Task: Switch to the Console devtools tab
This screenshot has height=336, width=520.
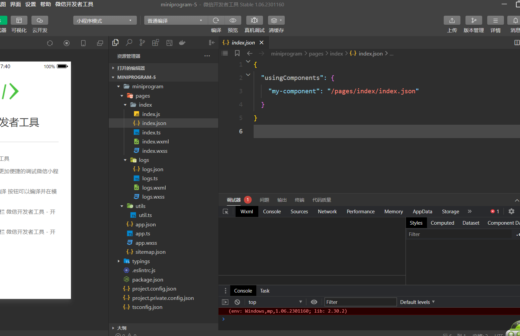Action: tap(272, 212)
